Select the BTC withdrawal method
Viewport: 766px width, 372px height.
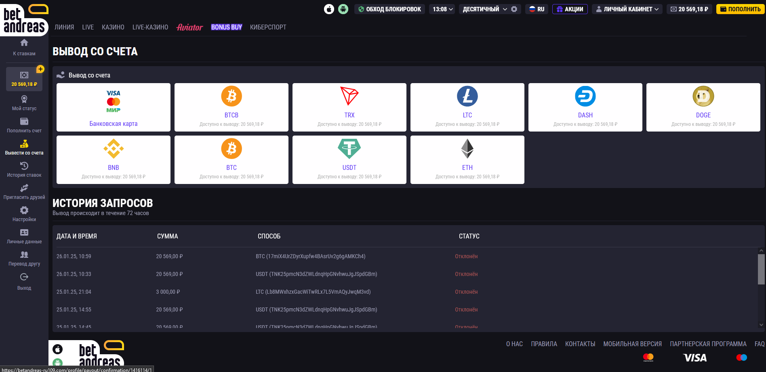pos(231,160)
